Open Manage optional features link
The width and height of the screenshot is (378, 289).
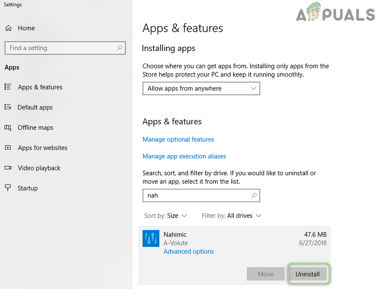click(x=178, y=139)
